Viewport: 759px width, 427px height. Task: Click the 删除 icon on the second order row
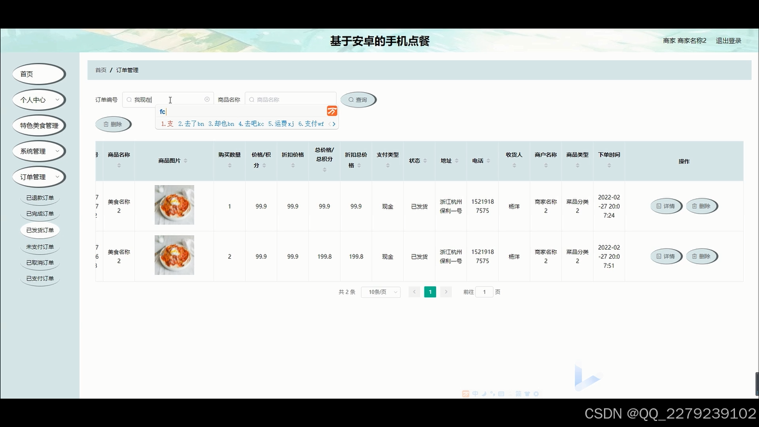[x=702, y=256]
